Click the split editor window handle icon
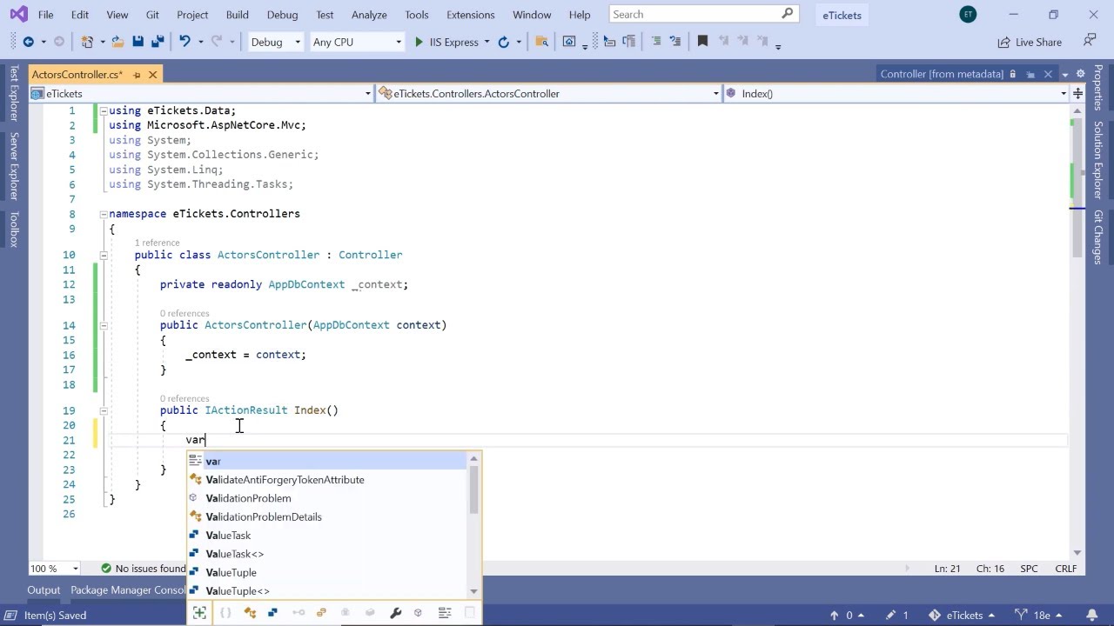This screenshot has width=1114, height=626. [1078, 93]
